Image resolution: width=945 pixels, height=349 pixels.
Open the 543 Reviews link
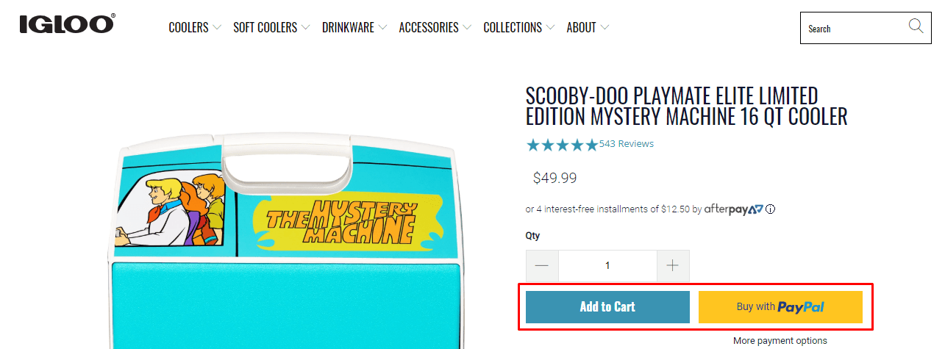(627, 144)
